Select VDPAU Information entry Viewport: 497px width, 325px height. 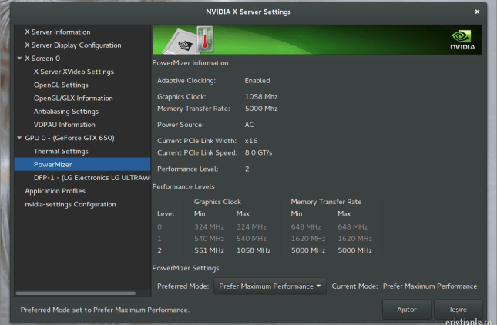64,125
